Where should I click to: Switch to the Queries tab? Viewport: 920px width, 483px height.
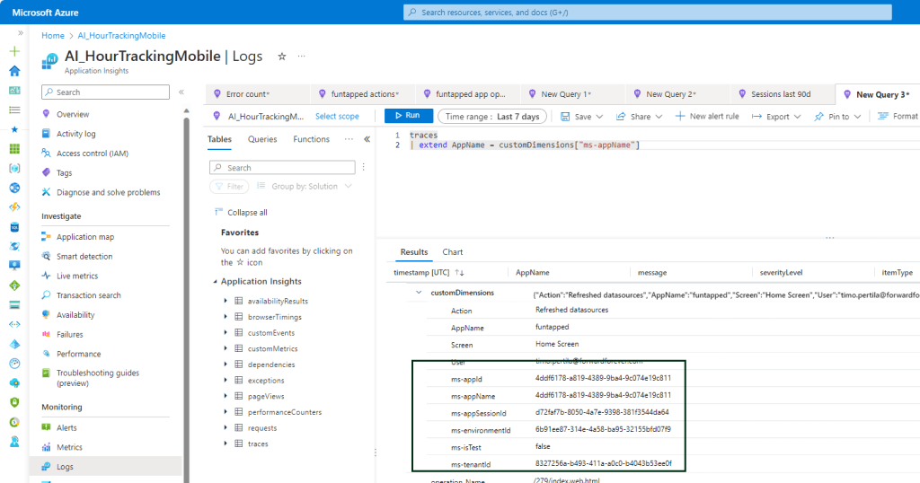(x=262, y=139)
